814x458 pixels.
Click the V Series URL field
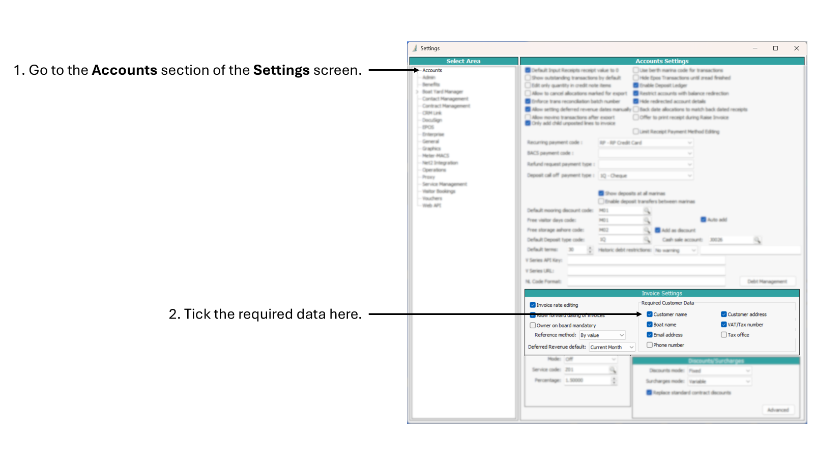(x=646, y=271)
